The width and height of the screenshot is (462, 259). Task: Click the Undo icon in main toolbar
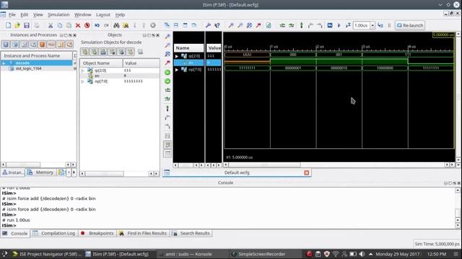(x=97, y=26)
